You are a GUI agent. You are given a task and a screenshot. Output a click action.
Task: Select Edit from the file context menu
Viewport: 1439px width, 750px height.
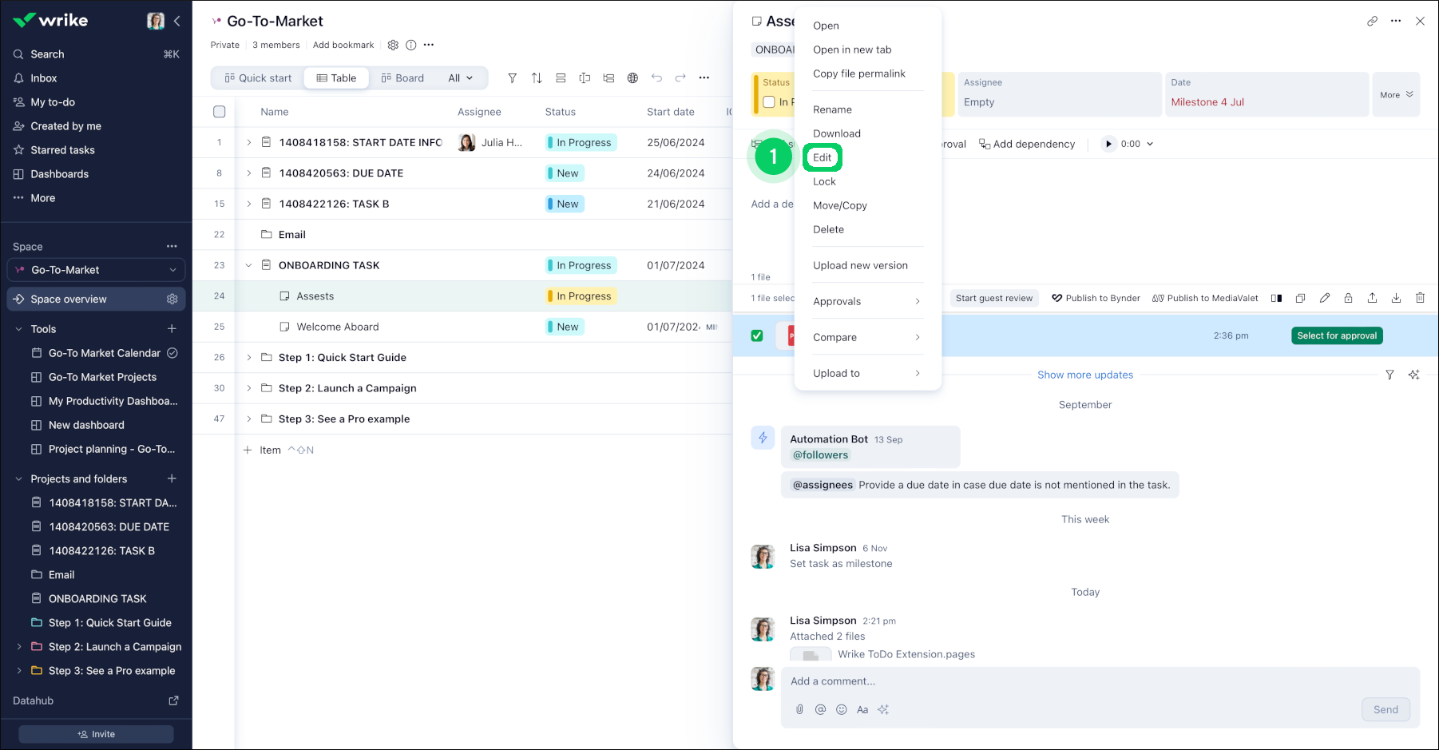click(823, 157)
